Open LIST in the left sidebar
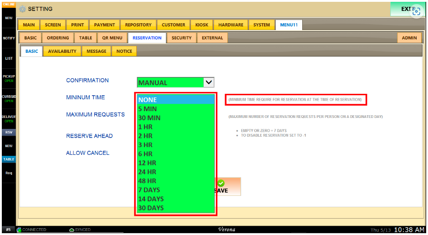Screen dimensions: 428x235 pyautogui.click(x=9, y=58)
